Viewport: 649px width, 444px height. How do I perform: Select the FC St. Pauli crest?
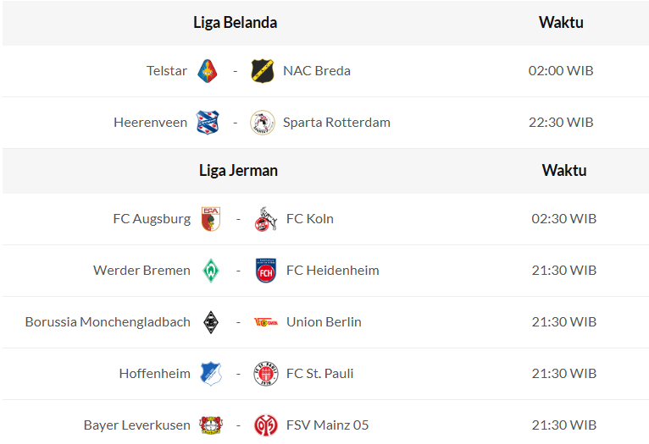[266, 374]
